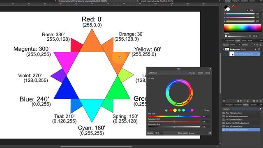Click the adjustments icon below Layers panel

[241, 101]
